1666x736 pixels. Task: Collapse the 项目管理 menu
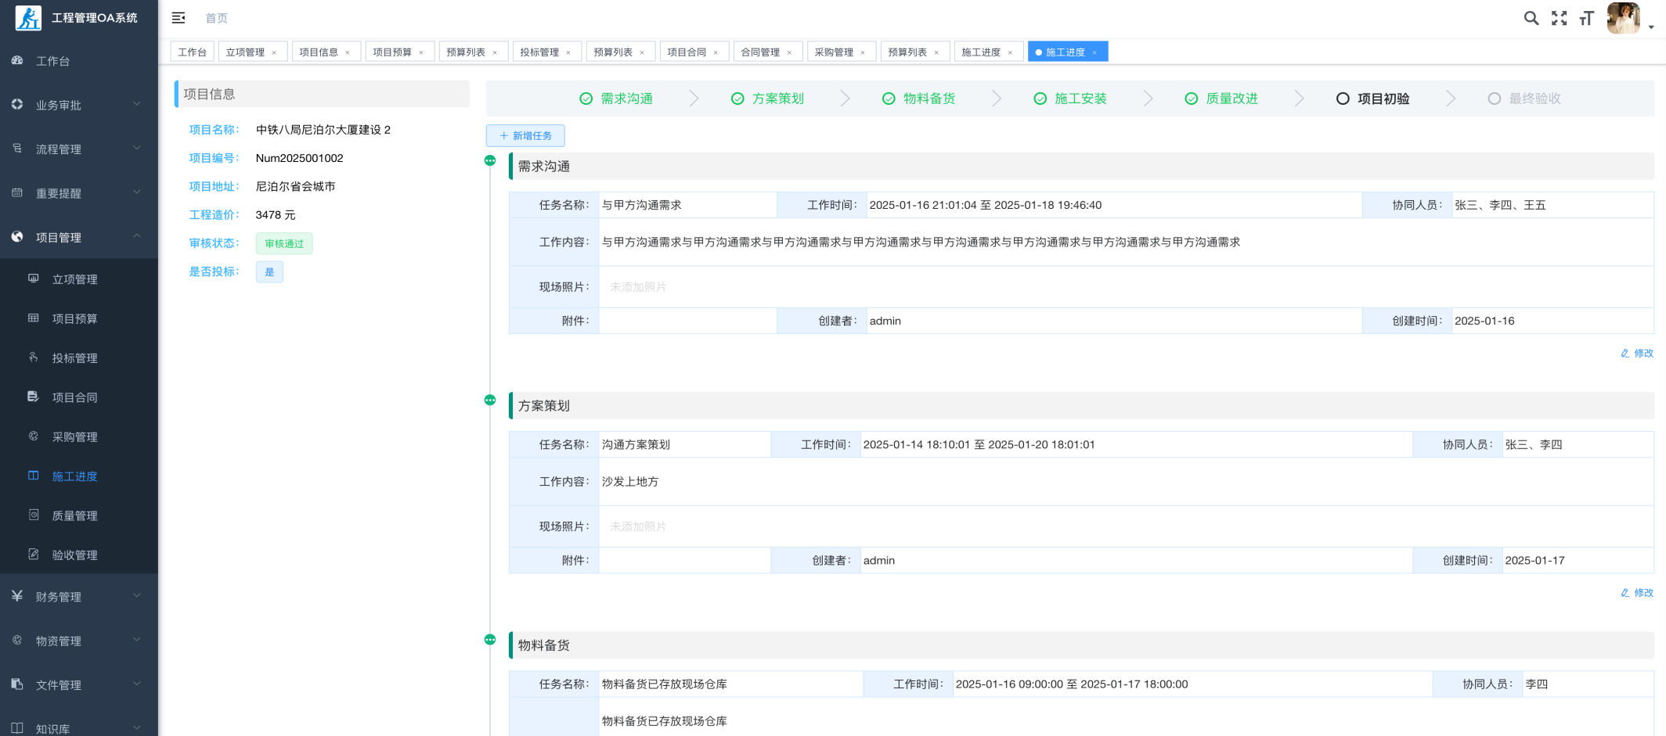(78, 237)
